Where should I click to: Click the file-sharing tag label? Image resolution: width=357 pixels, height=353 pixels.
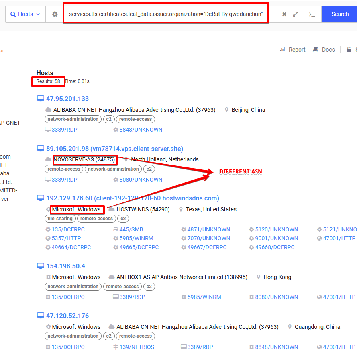[60, 219]
